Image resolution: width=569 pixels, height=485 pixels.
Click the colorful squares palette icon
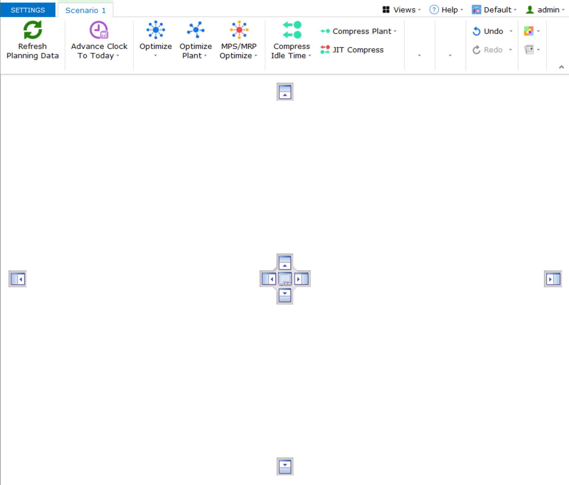click(x=529, y=31)
